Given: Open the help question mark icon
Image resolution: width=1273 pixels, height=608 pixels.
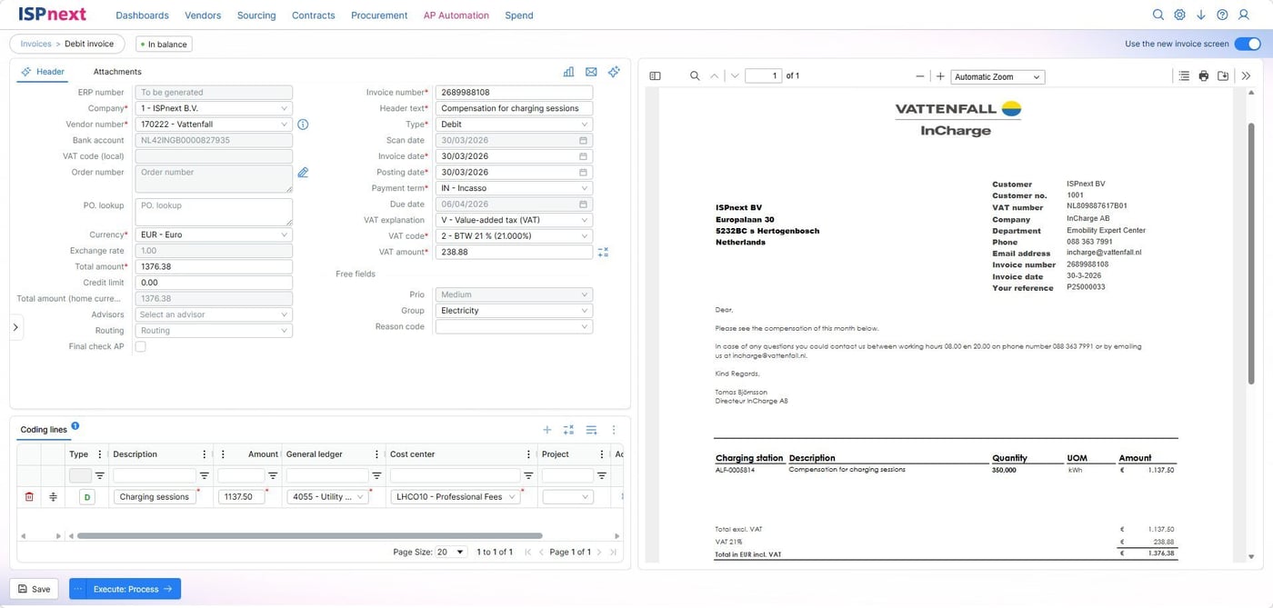Looking at the screenshot, I should click(1222, 15).
